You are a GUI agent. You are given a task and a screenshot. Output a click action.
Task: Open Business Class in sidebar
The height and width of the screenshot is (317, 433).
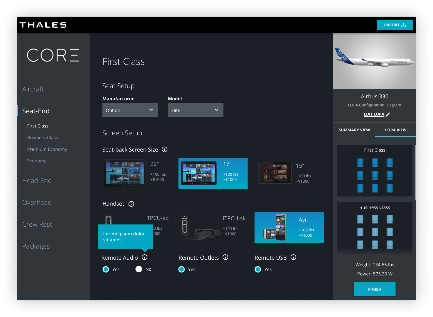[42, 137]
